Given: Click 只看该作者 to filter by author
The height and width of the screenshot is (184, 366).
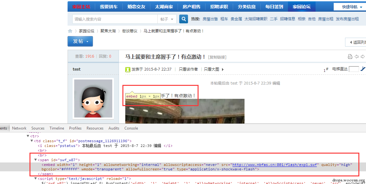Looking at the screenshot, I should coord(188,69).
